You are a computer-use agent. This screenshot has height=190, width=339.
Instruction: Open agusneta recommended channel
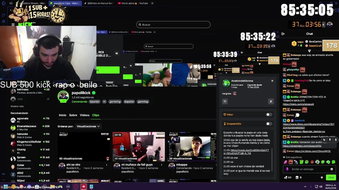coord(30,120)
